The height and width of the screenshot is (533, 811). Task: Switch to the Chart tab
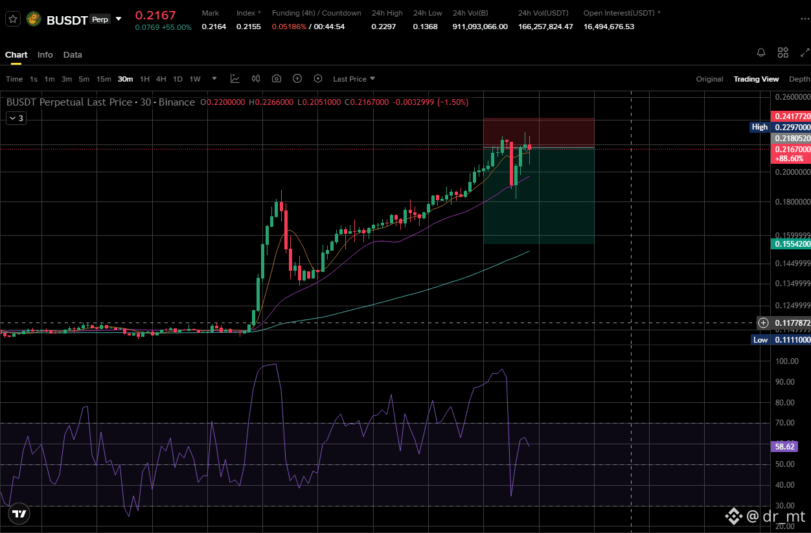click(16, 55)
